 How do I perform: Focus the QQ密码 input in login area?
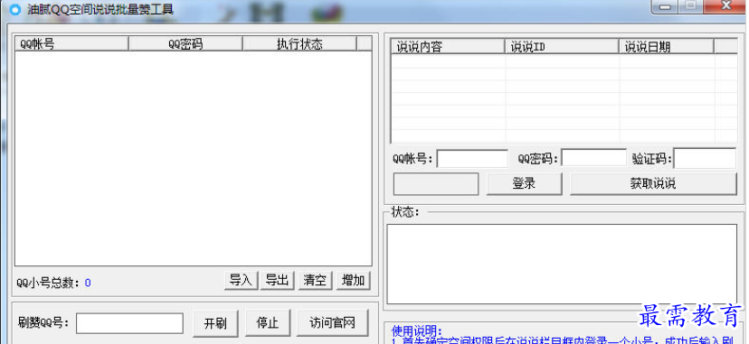[593, 158]
